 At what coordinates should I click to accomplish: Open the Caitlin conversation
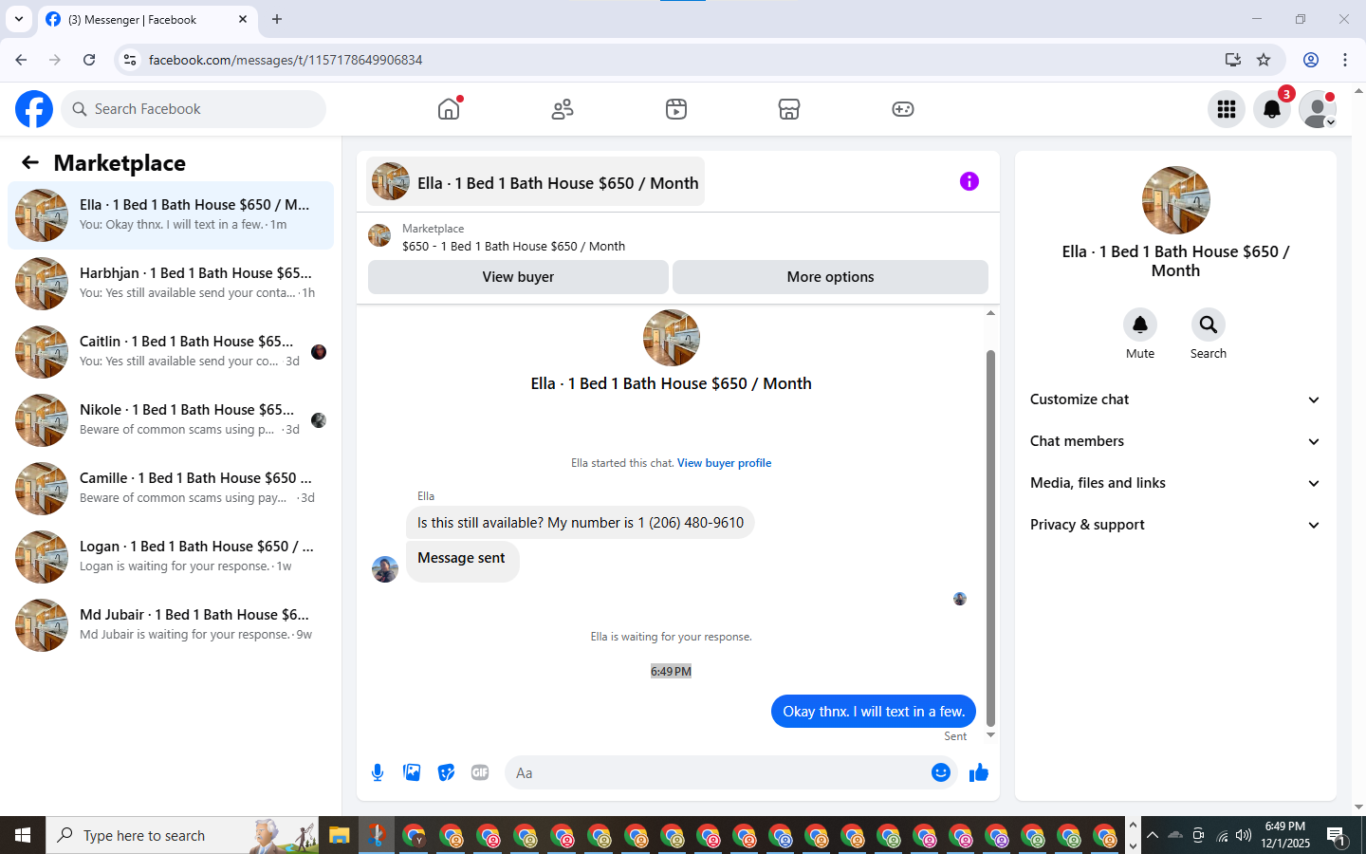[x=171, y=352]
